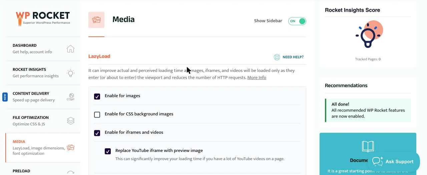Image resolution: width=427 pixels, height=175 pixels.
Task: Click the Dashboard house icon
Action: (x=70, y=49)
